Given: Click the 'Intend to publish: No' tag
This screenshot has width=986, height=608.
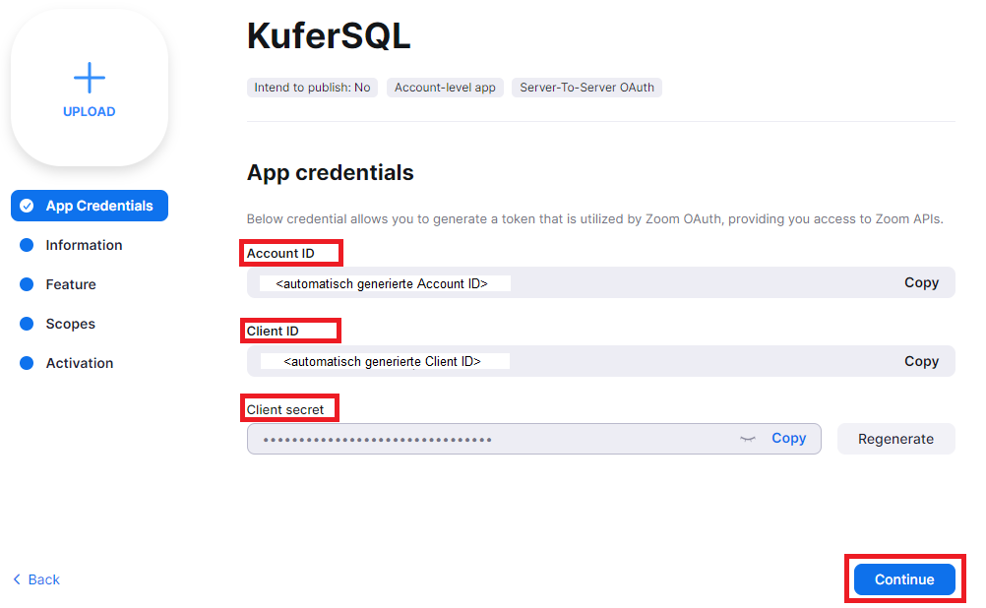Looking at the screenshot, I should pyautogui.click(x=312, y=88).
